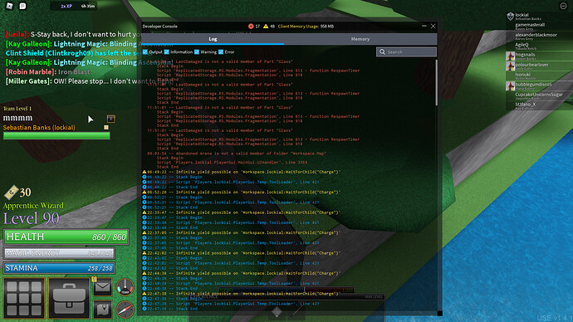Open the nine-square grid menu

[x=24, y=298]
